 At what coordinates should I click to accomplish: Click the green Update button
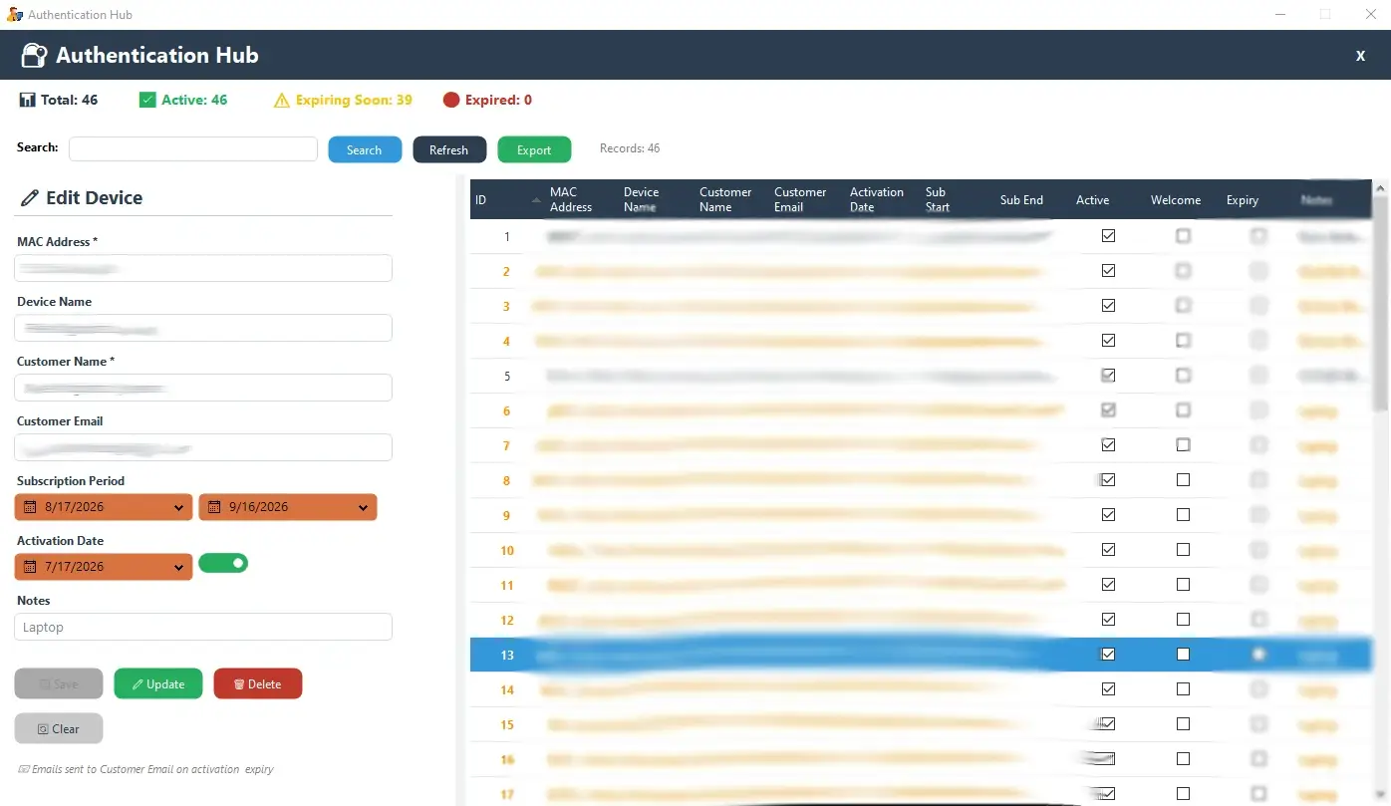(x=158, y=683)
